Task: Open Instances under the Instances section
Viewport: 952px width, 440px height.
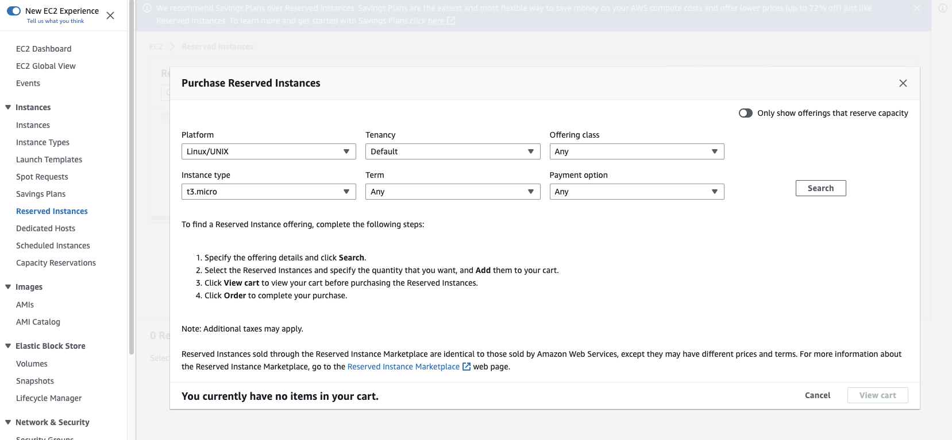Action: point(33,125)
